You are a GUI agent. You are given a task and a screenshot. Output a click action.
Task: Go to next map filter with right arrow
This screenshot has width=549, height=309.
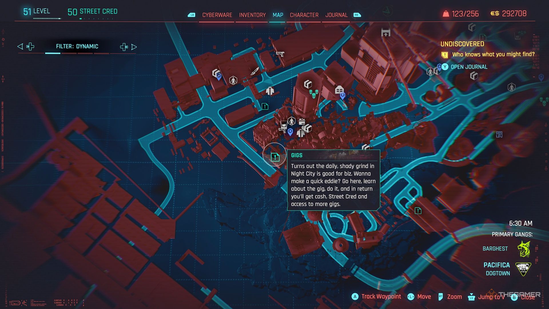click(134, 47)
